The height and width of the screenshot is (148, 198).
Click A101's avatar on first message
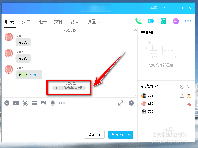9,37
